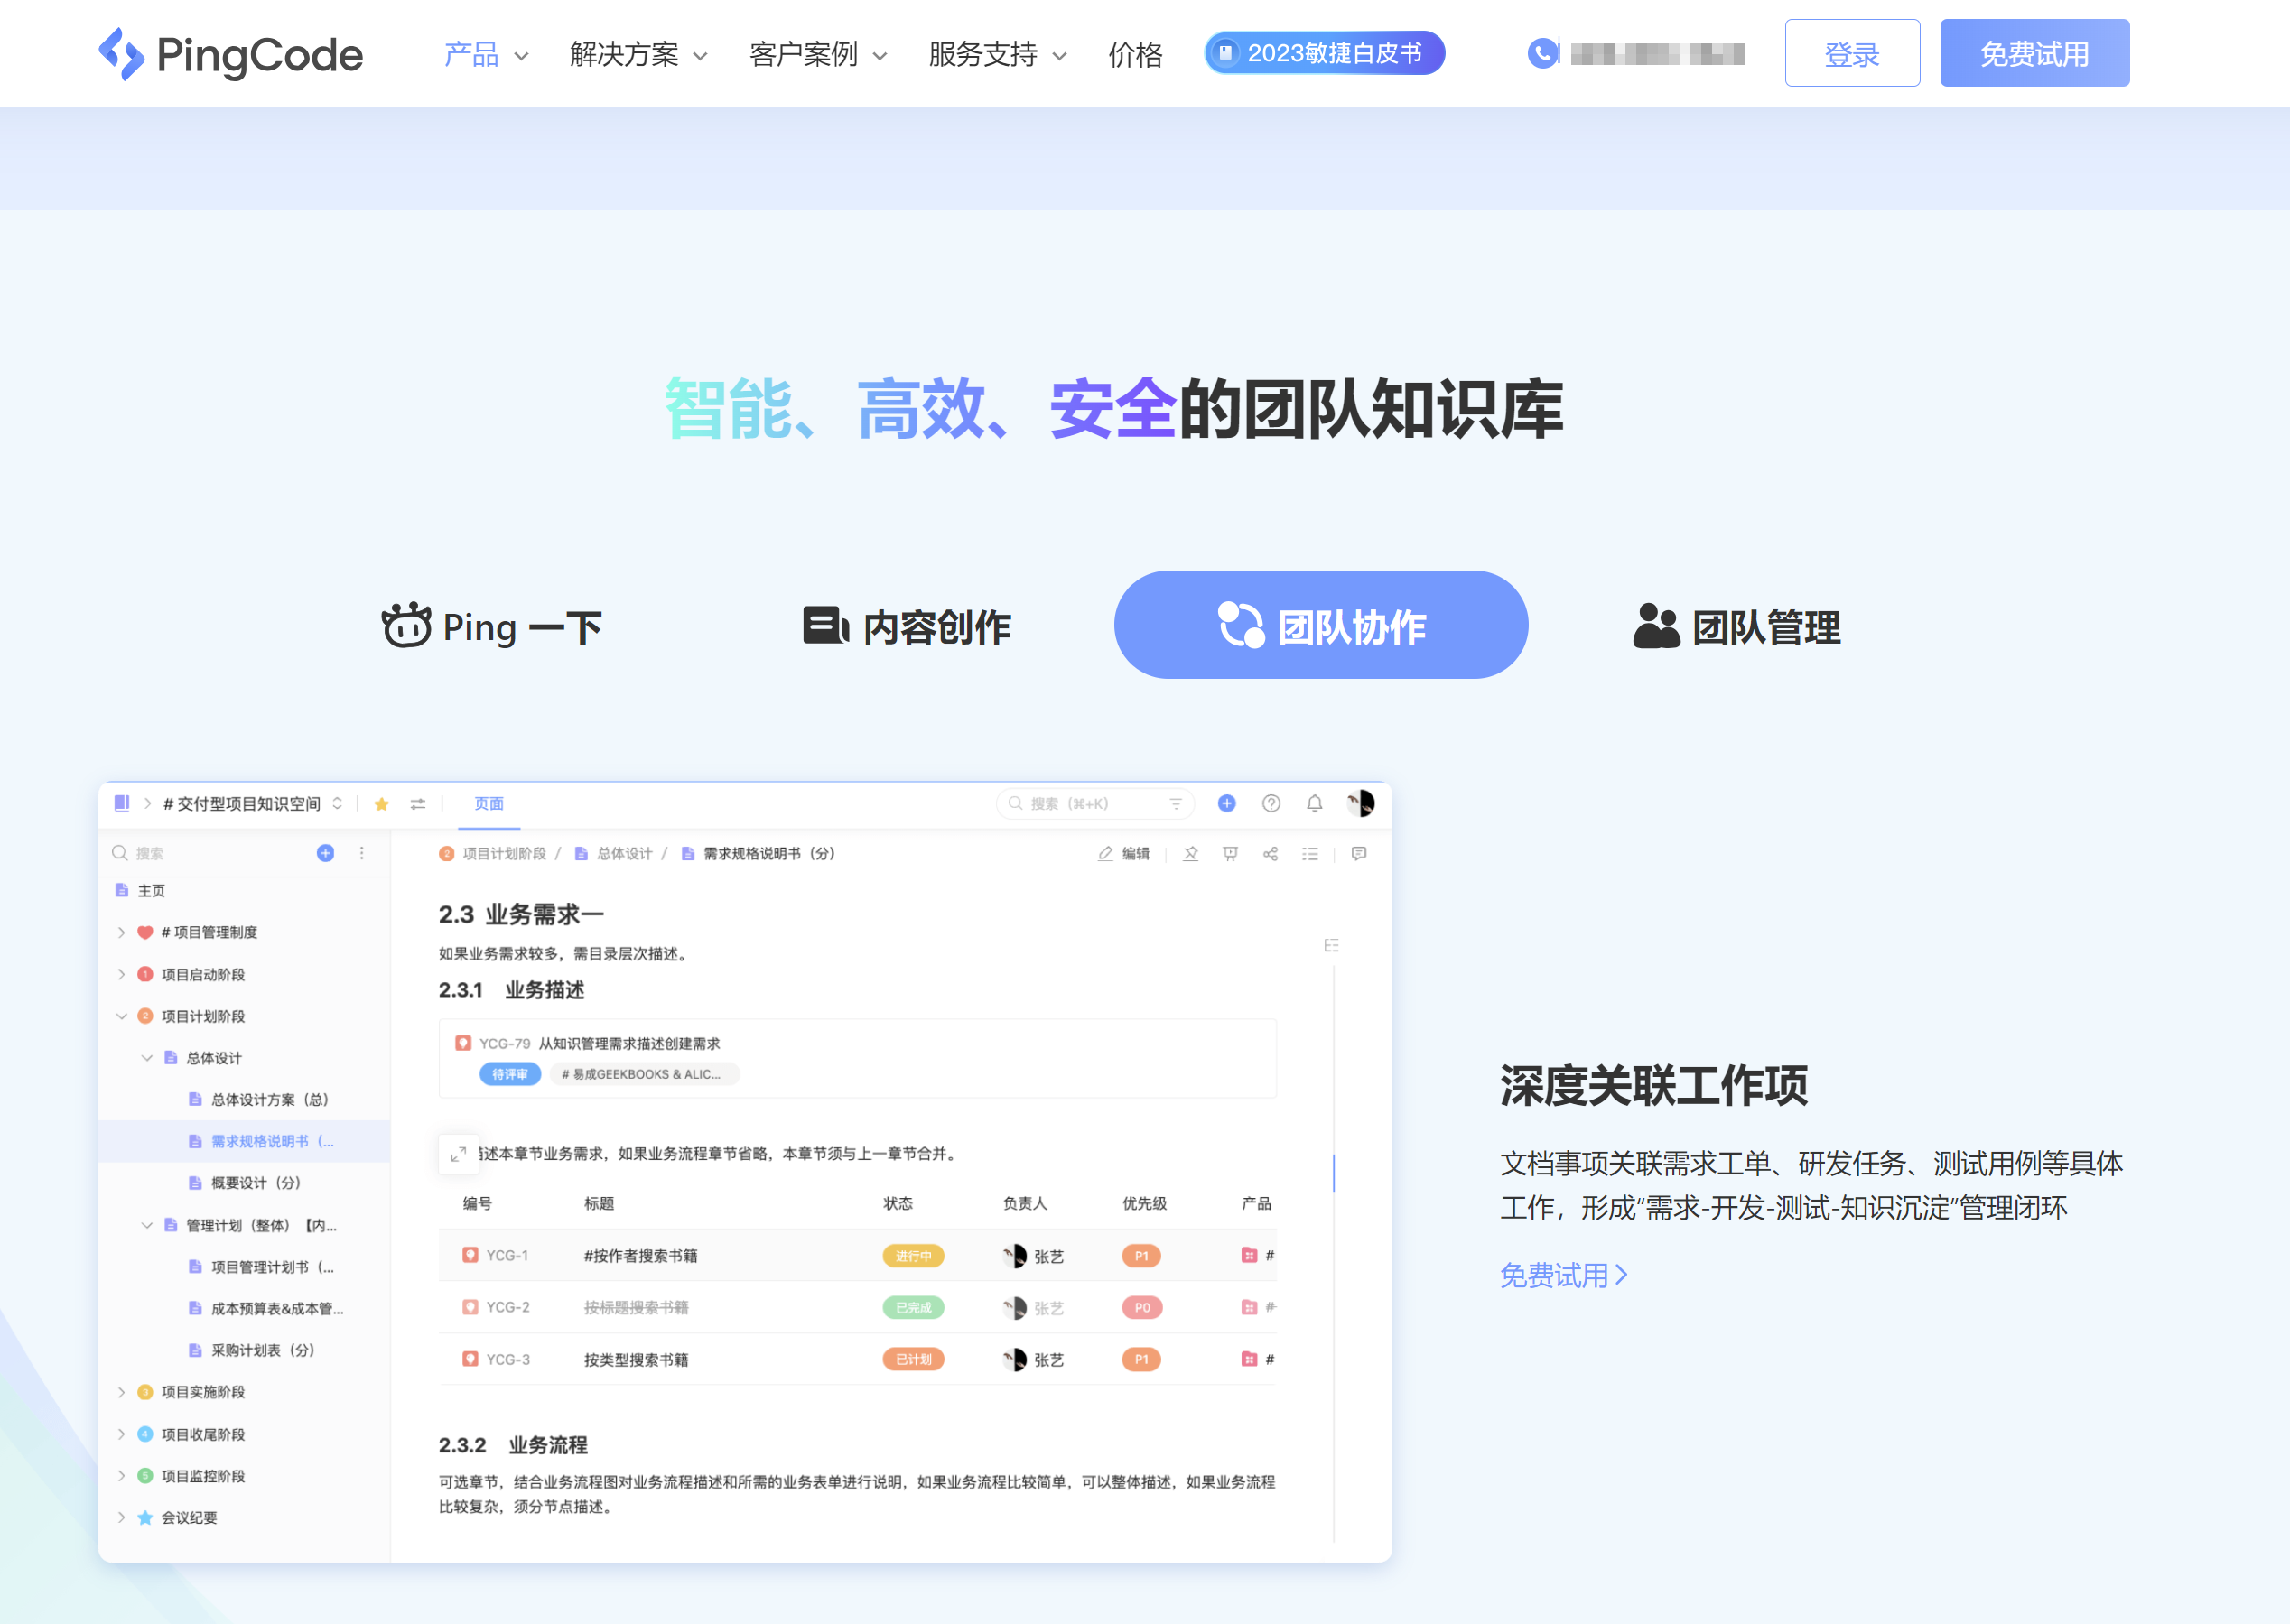Click the 按类型搜索书籍 title
Screen dimensions: 2290x1624
pos(636,1359)
